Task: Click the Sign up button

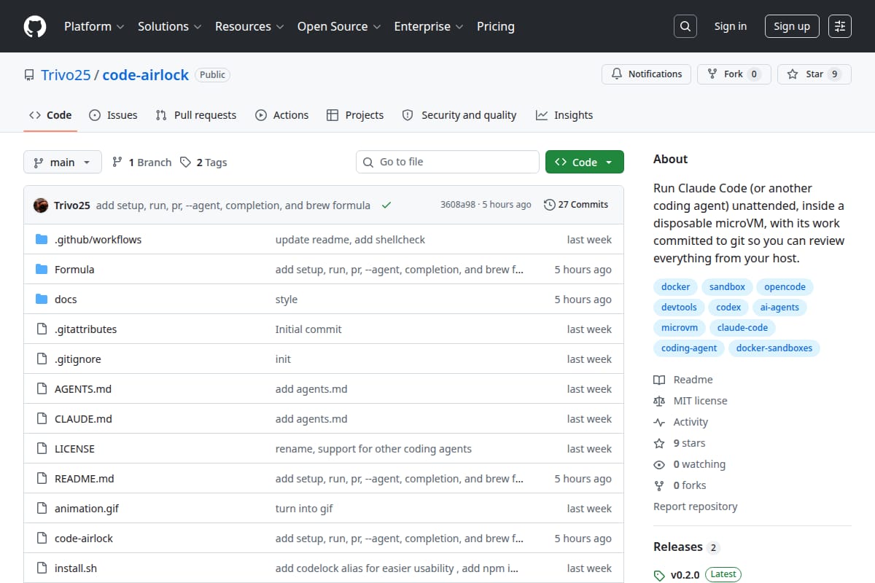Action: 792,26
